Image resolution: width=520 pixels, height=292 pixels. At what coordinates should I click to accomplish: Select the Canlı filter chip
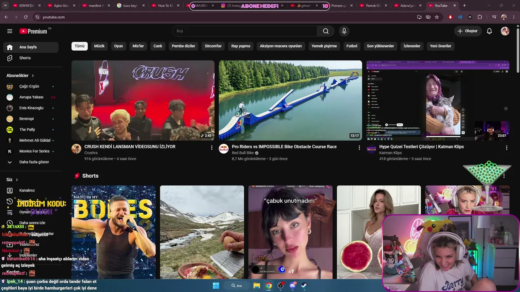158,46
